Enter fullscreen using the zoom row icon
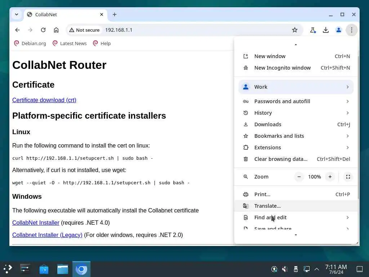369x277 pixels. pos(348,177)
